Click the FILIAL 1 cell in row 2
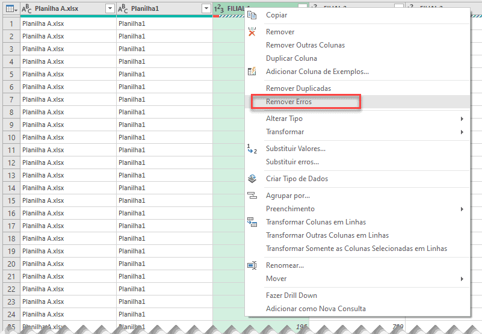This screenshot has height=334, width=482. tap(229, 36)
